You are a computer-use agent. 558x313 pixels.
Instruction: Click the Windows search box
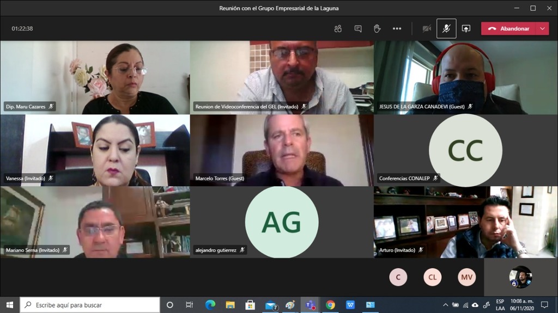(90, 305)
